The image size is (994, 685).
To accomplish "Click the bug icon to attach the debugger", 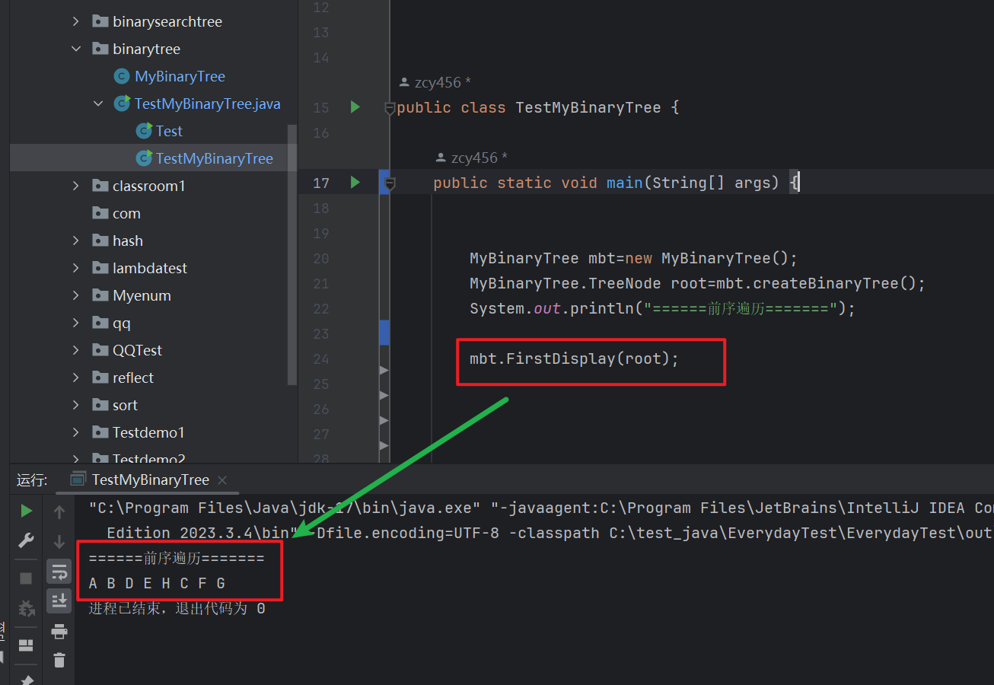I will click(x=26, y=608).
